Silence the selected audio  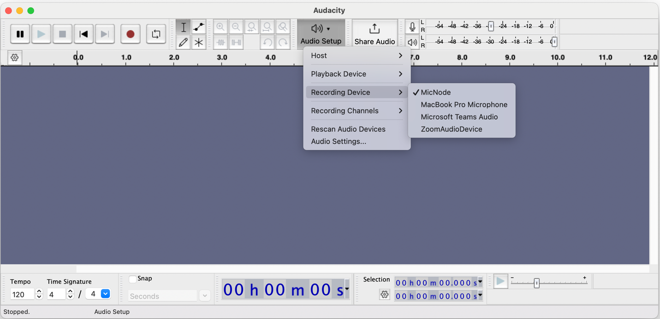coord(236,42)
